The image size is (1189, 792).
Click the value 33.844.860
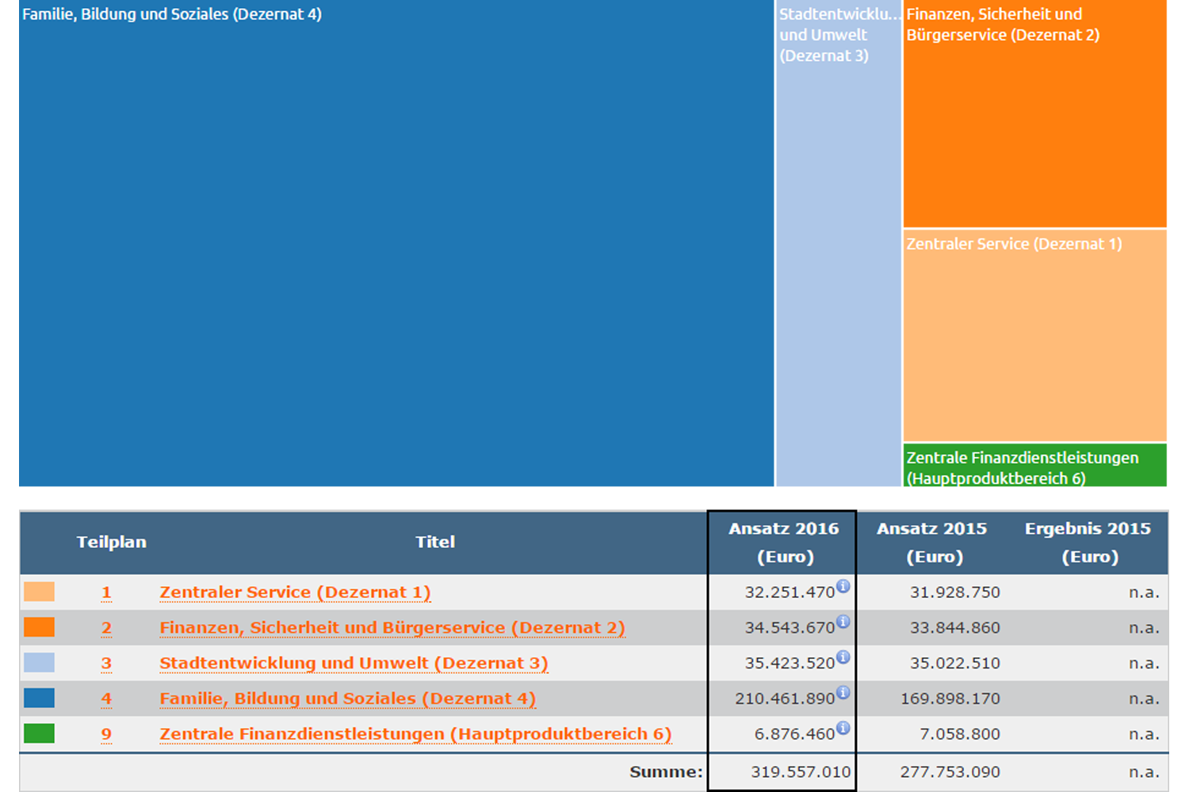(x=954, y=628)
